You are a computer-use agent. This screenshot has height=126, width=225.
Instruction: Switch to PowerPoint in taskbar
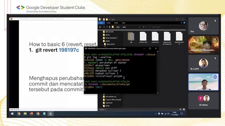[31, 114]
